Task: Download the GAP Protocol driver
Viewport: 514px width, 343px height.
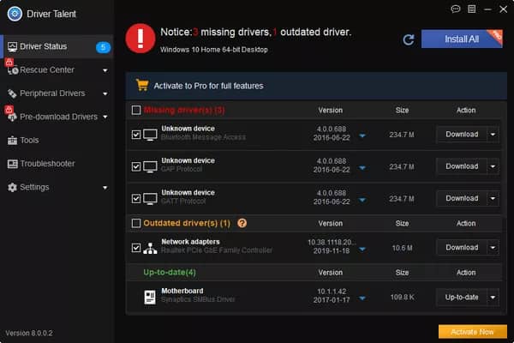Action: tap(462, 166)
